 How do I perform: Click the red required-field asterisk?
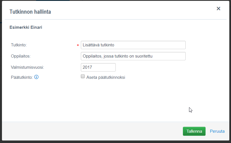coord(78,46)
